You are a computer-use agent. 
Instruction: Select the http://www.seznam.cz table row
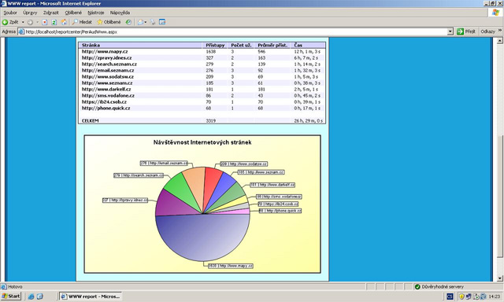(x=202, y=83)
